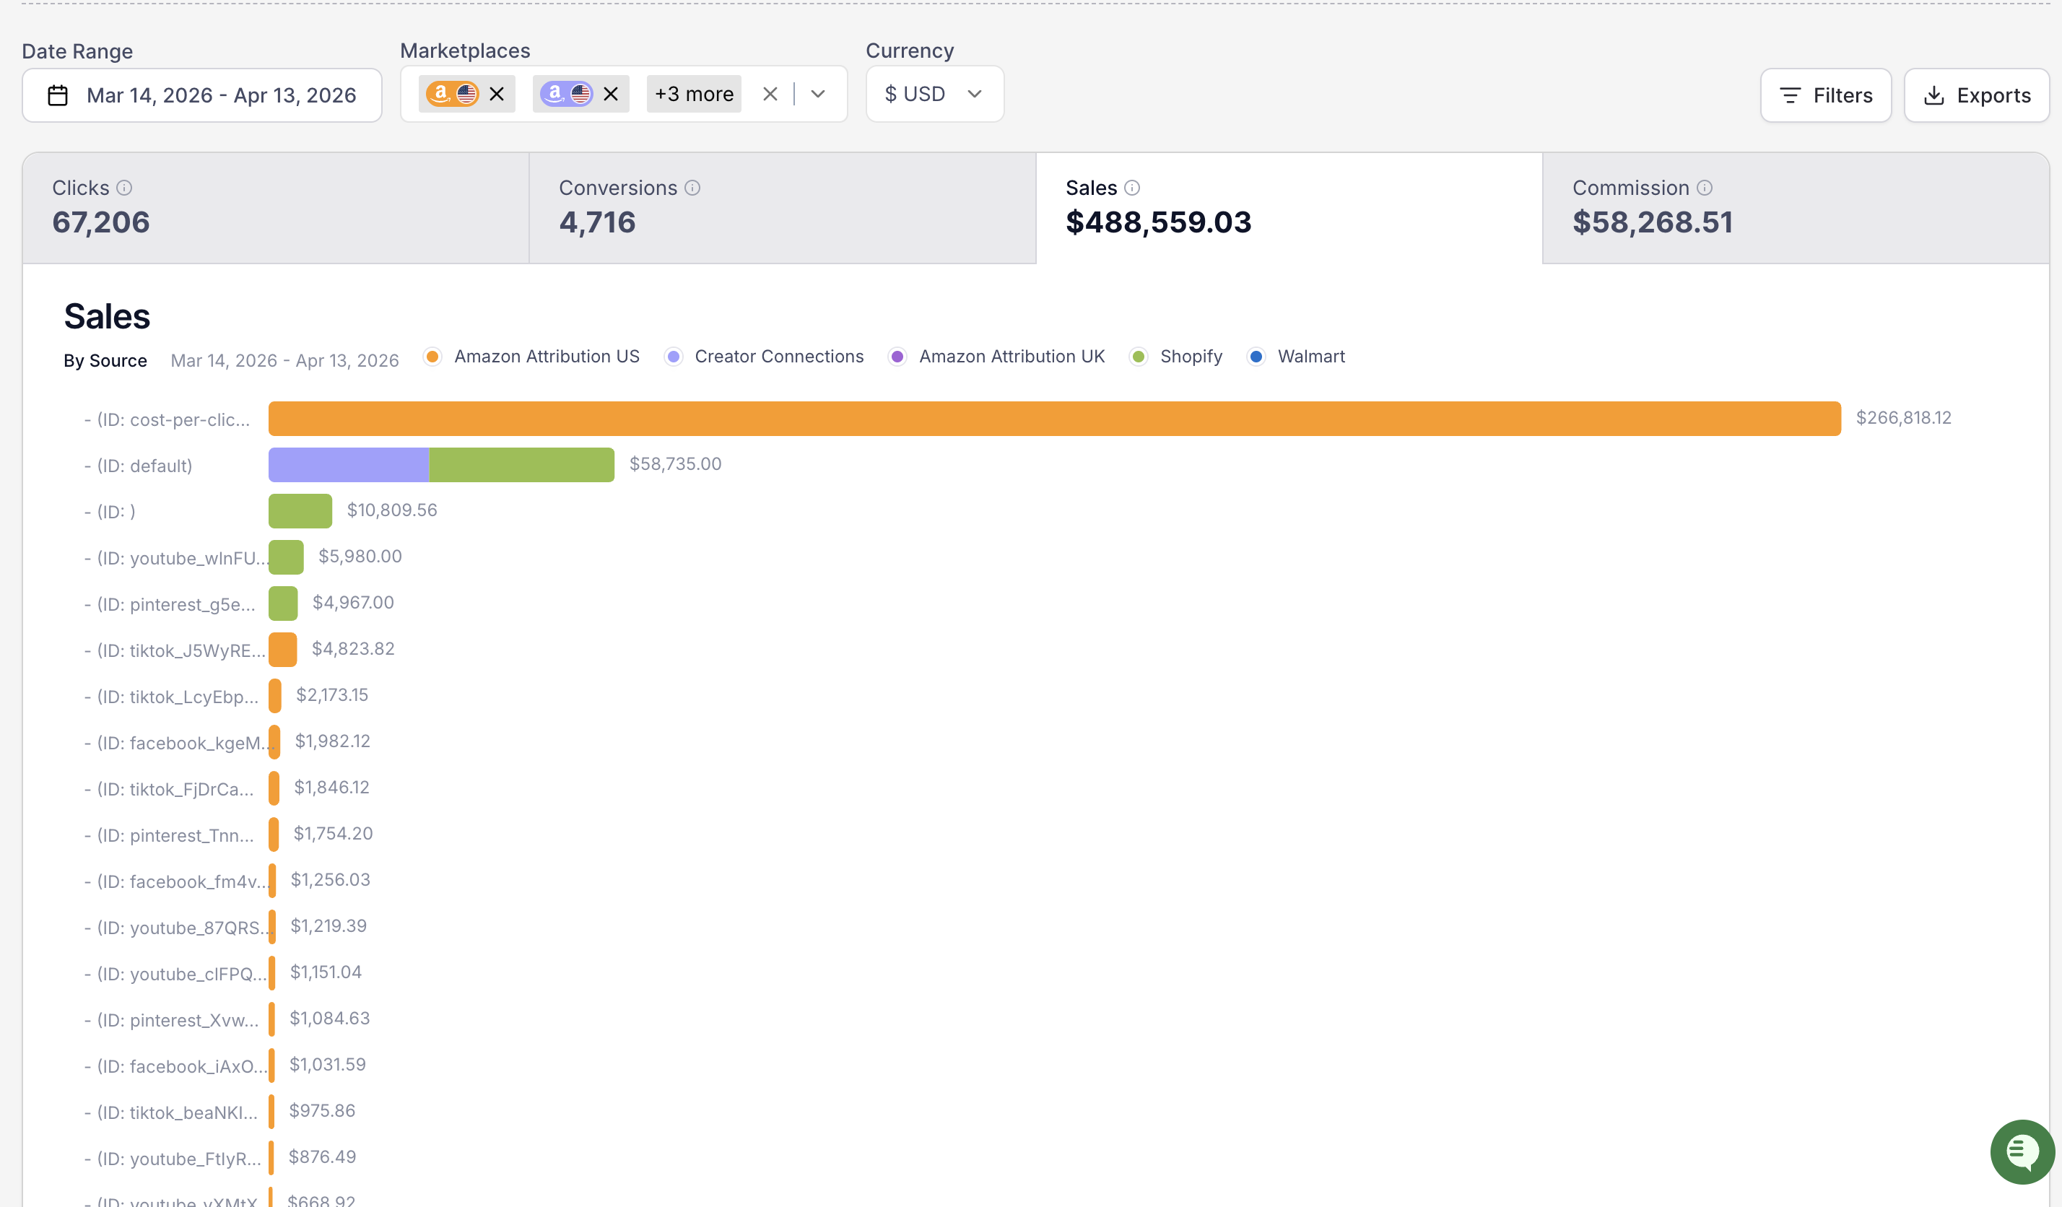
Task: Clear all selected marketplaces with the X
Action: tap(770, 93)
